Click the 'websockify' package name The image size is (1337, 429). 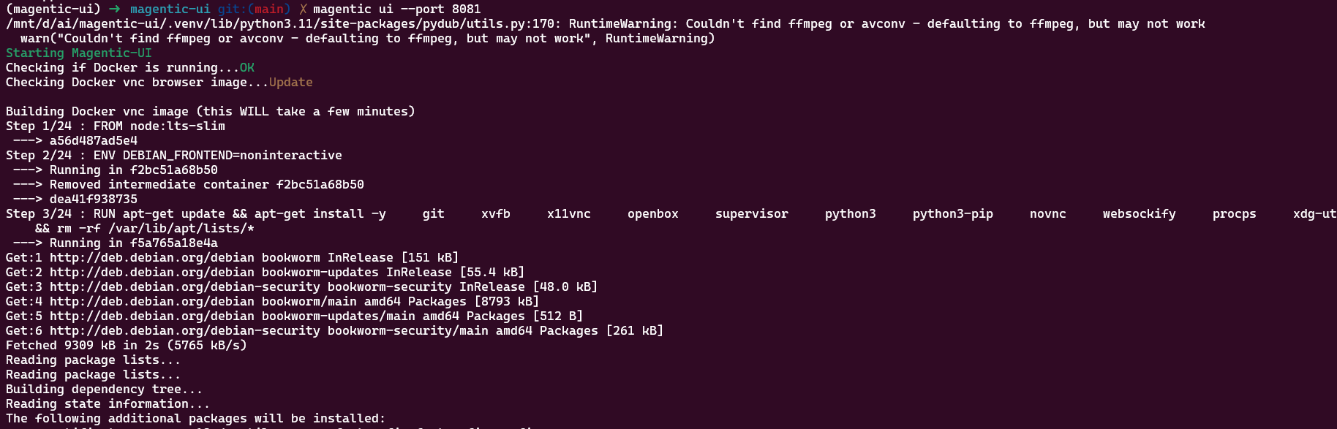pos(1140,213)
